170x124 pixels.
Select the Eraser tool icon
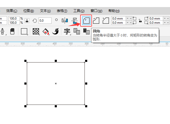12,31
